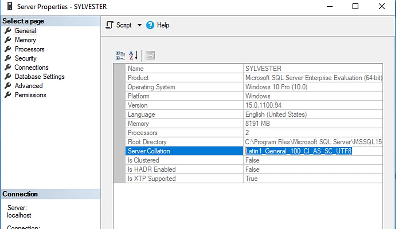Click the localhost server name

[x=19, y=216]
